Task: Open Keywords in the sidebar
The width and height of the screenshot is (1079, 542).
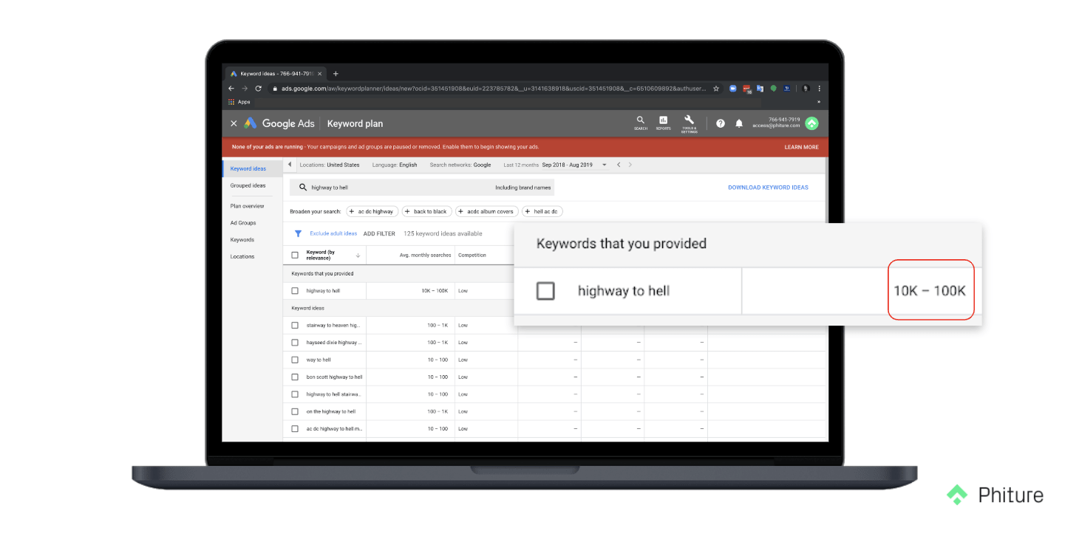Action: click(242, 240)
